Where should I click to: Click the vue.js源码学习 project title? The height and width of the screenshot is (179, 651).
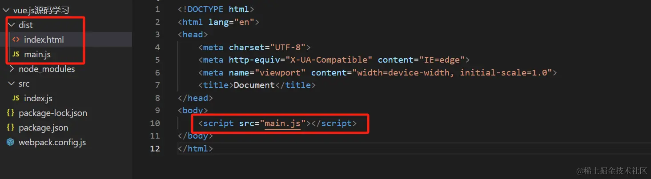[x=41, y=10]
